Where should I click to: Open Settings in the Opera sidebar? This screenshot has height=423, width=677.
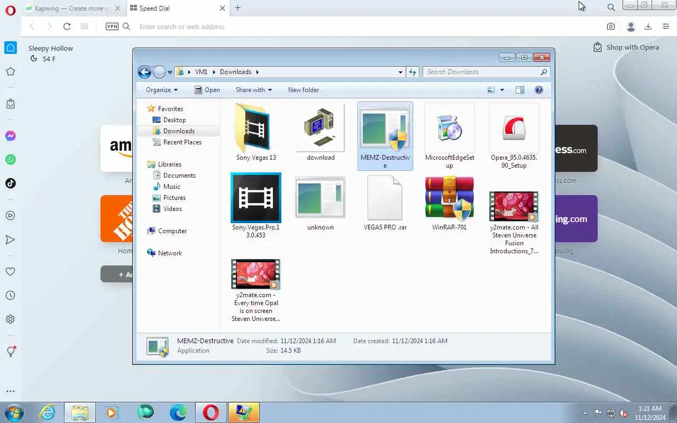tap(10, 319)
